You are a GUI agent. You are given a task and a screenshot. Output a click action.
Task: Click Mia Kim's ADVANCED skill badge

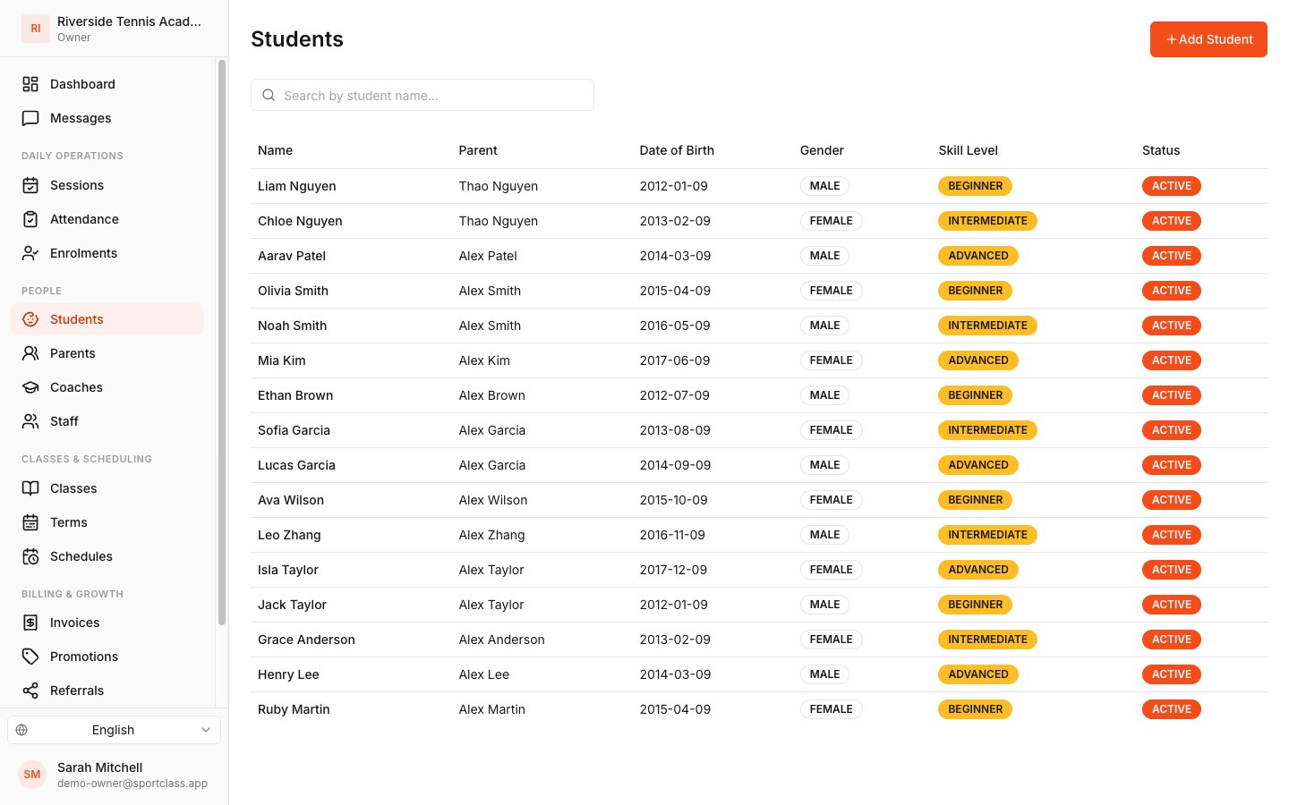point(978,360)
